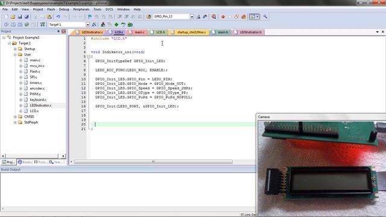Toggle breakpoint enable/disable icon

point(230,17)
